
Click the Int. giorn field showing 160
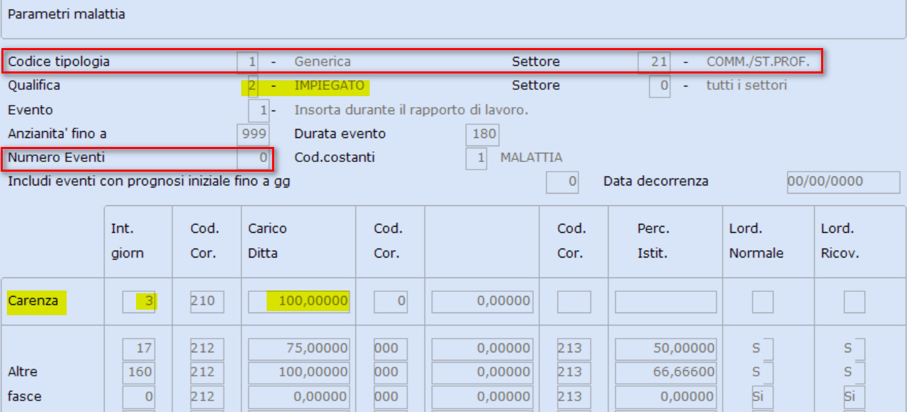coord(138,372)
